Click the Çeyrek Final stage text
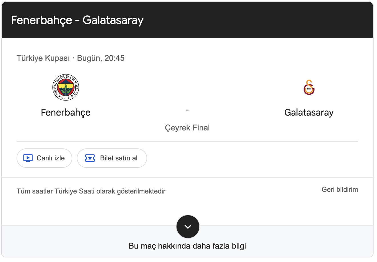This screenshot has height=262, width=377. [187, 128]
